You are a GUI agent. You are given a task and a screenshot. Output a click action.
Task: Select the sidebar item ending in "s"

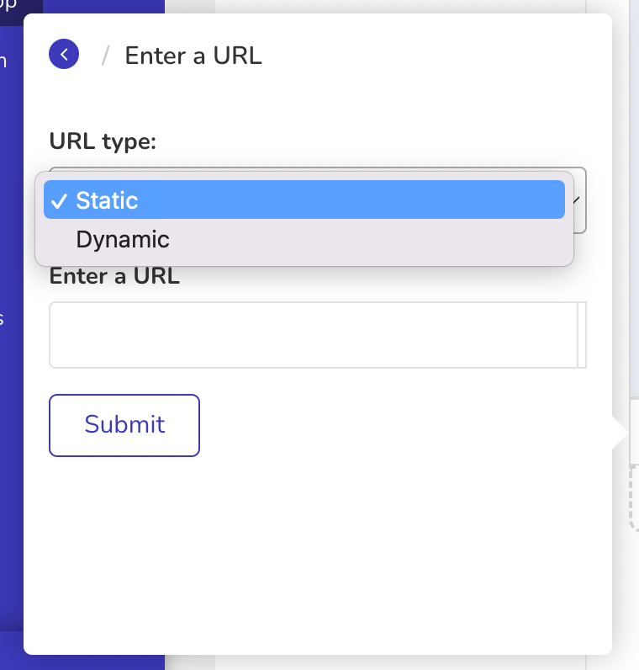(2, 318)
